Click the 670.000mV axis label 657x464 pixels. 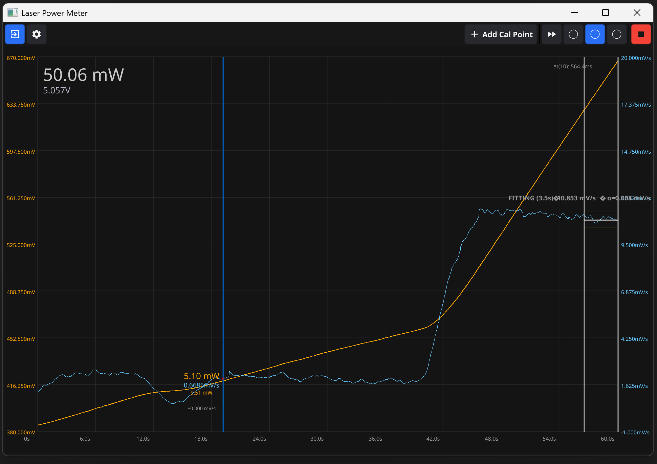pyautogui.click(x=21, y=58)
